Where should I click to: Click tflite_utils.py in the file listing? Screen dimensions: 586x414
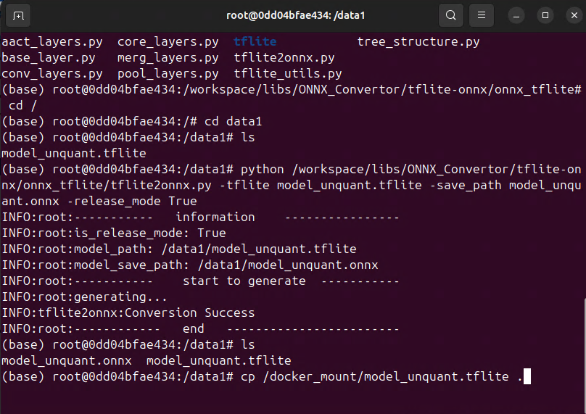[x=288, y=74]
